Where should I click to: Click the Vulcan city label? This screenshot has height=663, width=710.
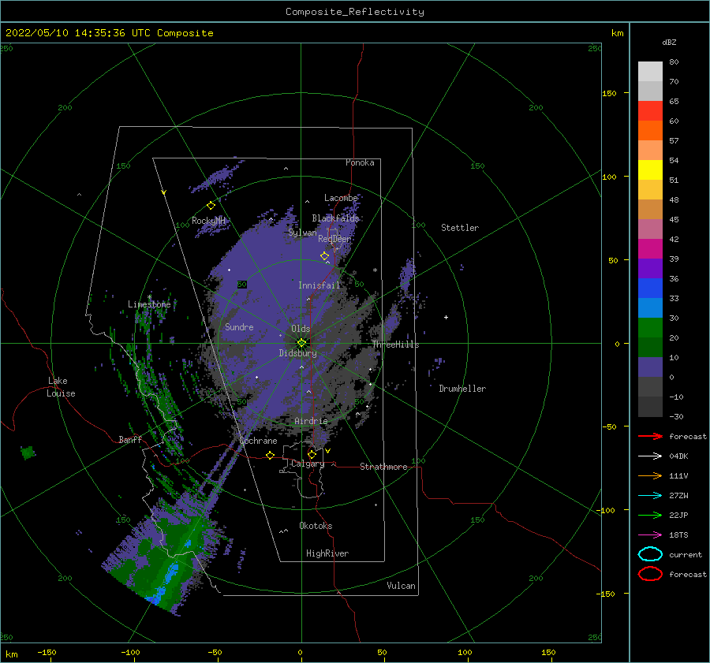coord(401,586)
